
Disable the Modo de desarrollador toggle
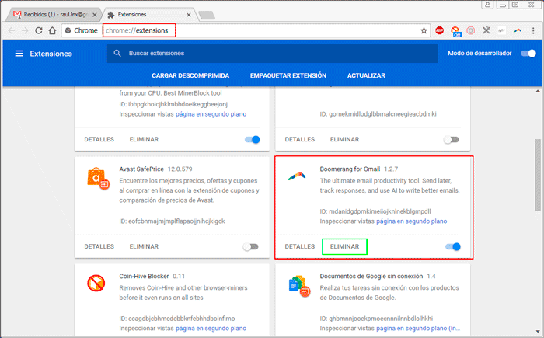click(x=528, y=54)
